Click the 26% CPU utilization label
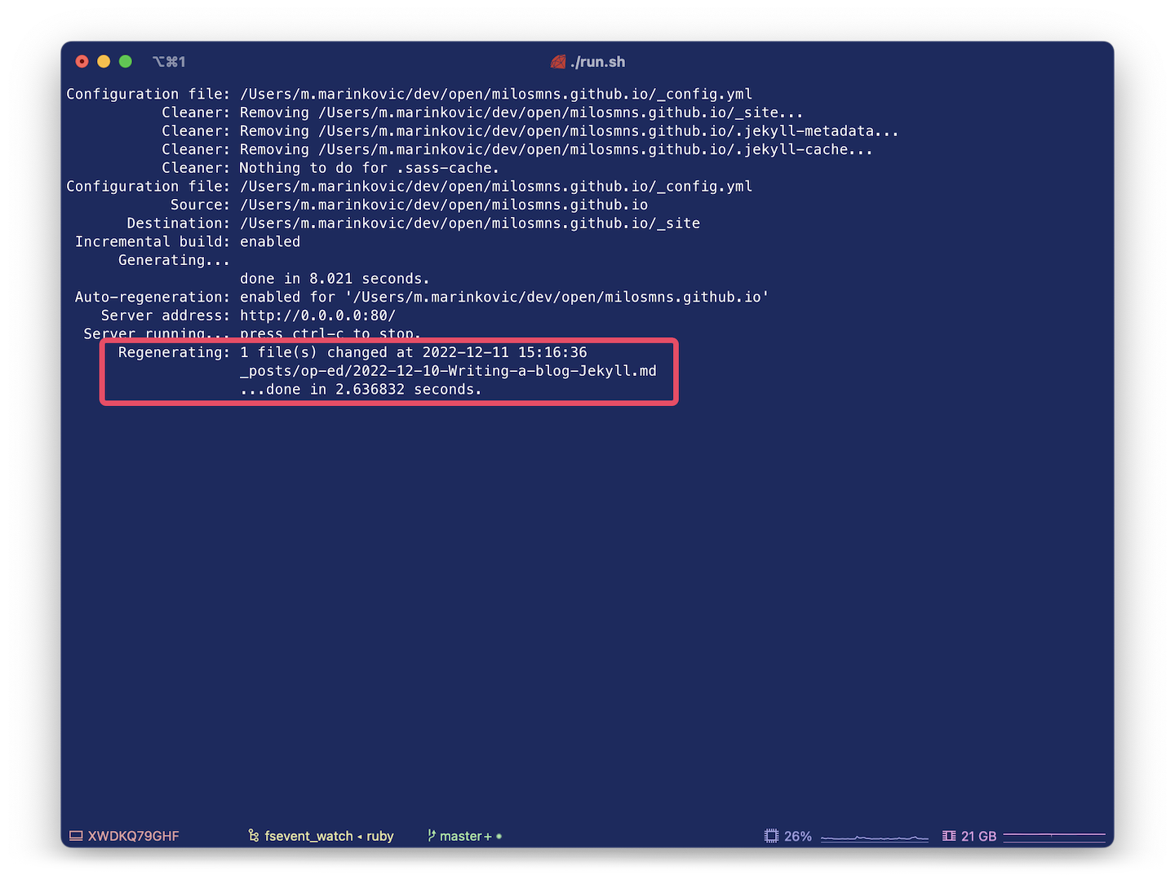 (x=798, y=836)
